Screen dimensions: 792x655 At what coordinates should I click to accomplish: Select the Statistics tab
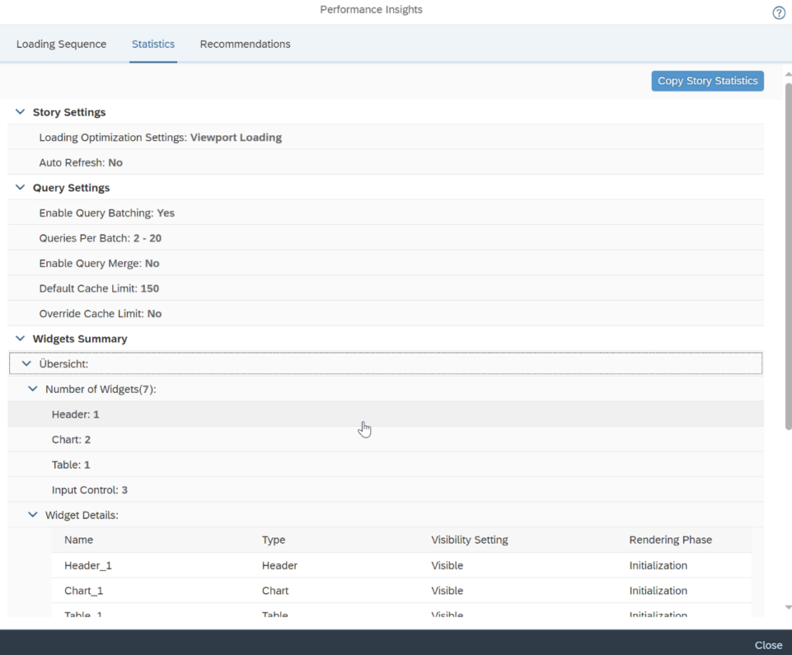(x=153, y=44)
